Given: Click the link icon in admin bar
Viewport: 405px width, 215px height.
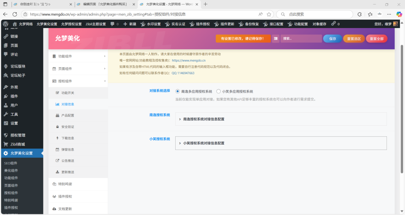Looking at the screenshot, I should coord(334,24).
